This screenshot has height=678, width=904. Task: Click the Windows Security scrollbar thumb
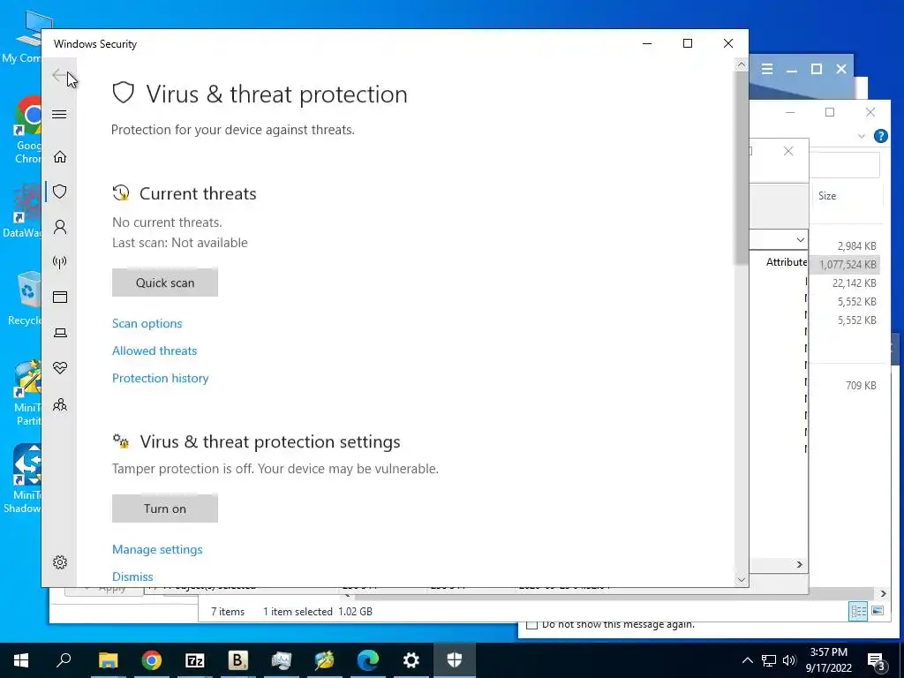click(741, 169)
